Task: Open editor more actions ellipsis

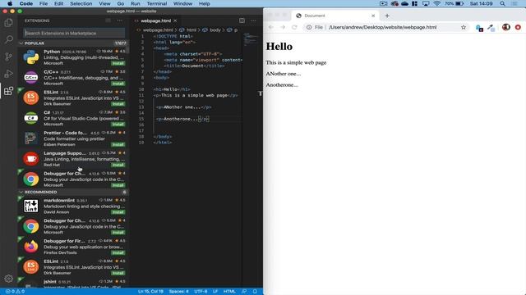Action: 253,20
